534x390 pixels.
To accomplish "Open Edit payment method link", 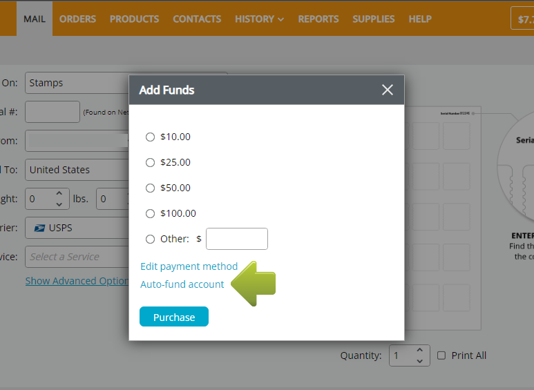I will (x=189, y=266).
